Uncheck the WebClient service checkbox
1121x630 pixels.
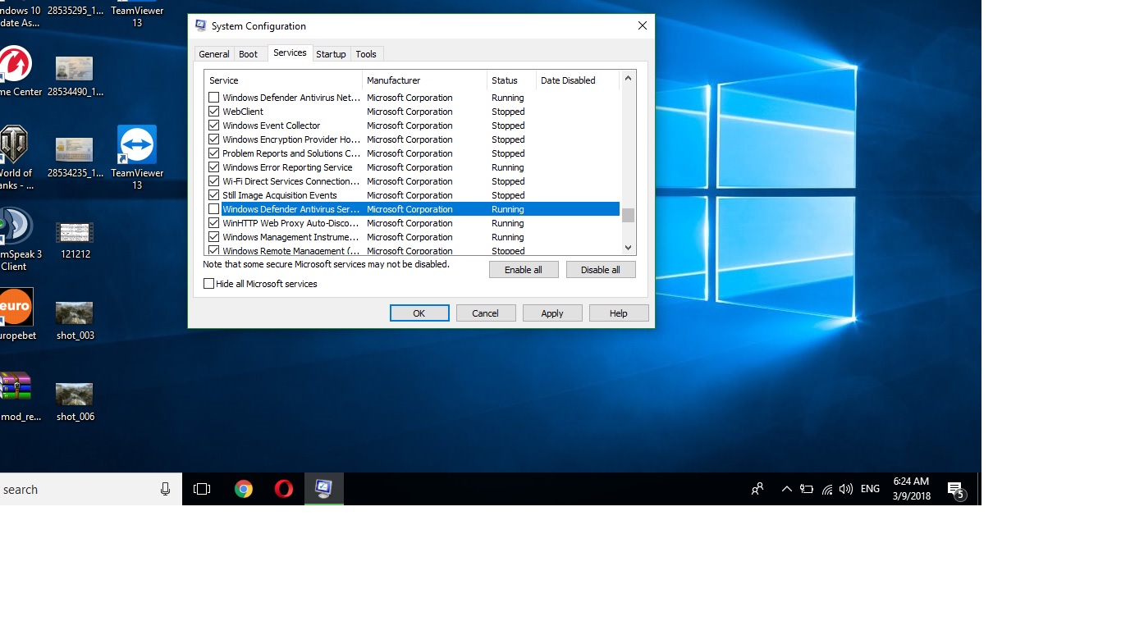(214, 112)
